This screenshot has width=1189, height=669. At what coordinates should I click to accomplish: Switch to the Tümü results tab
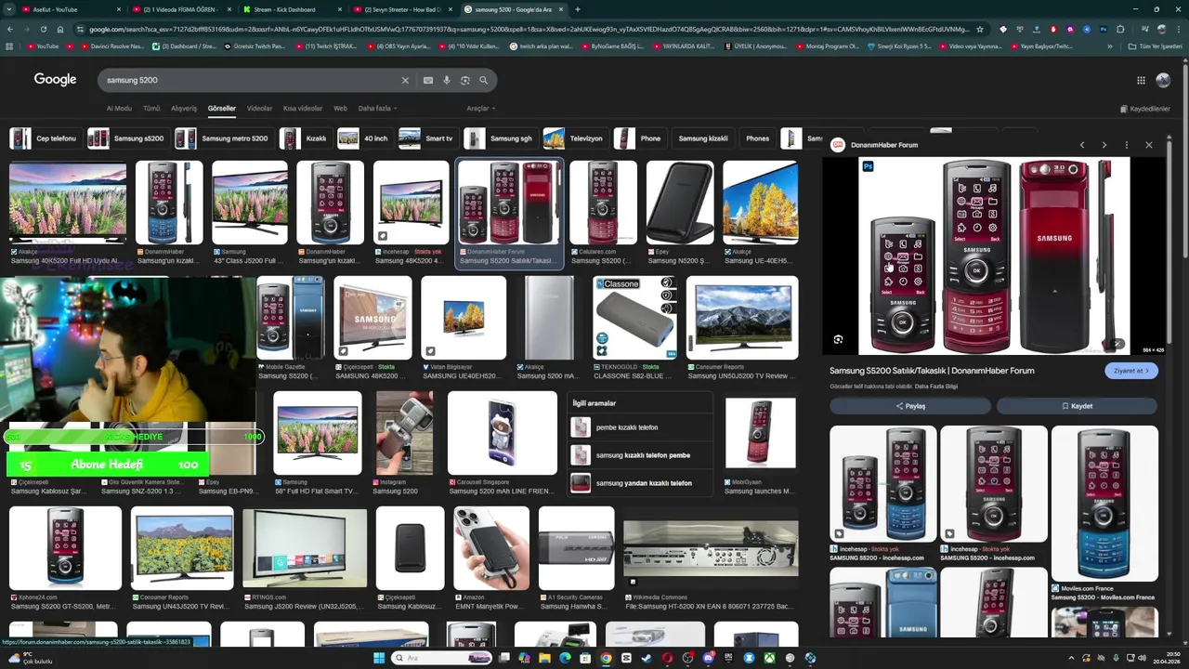click(151, 109)
